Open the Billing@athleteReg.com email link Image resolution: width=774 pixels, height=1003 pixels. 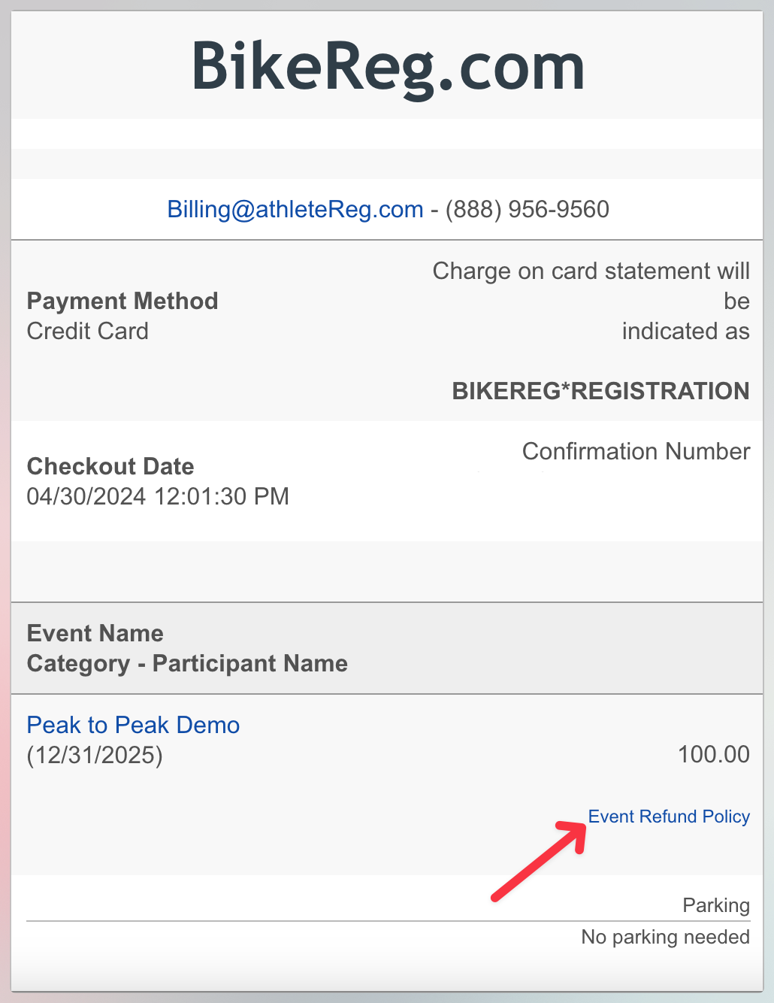click(x=295, y=209)
